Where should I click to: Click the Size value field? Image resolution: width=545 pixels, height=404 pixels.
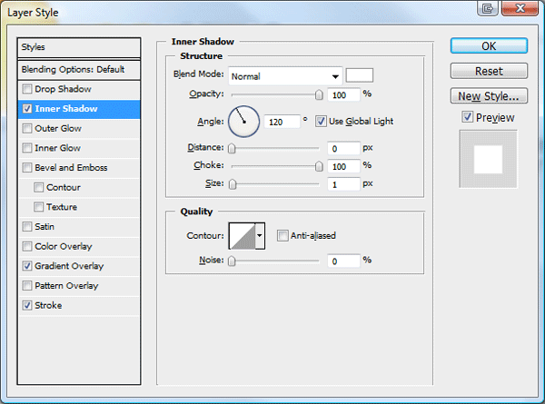pyautogui.click(x=343, y=184)
